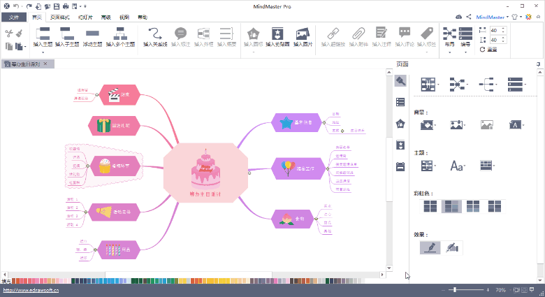This screenshot has height=297, width=545.
Task: Switch to the 页面样式 ribbon tab
Action: tap(59, 16)
